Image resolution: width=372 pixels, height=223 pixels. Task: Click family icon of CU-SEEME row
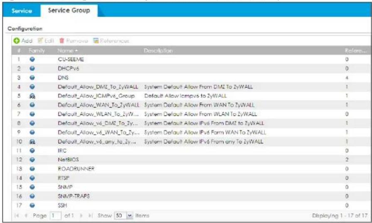[x=32, y=59]
